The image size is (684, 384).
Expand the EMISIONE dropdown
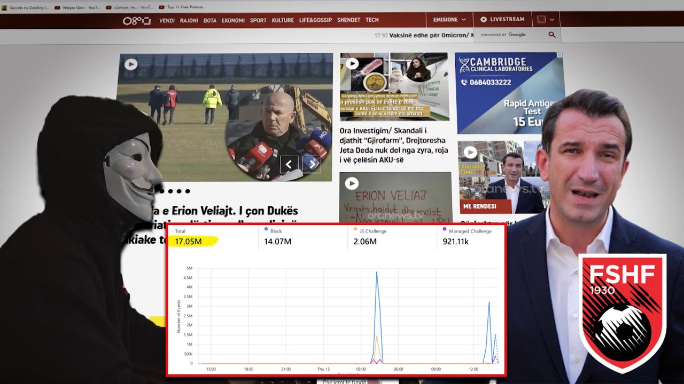pos(449,20)
